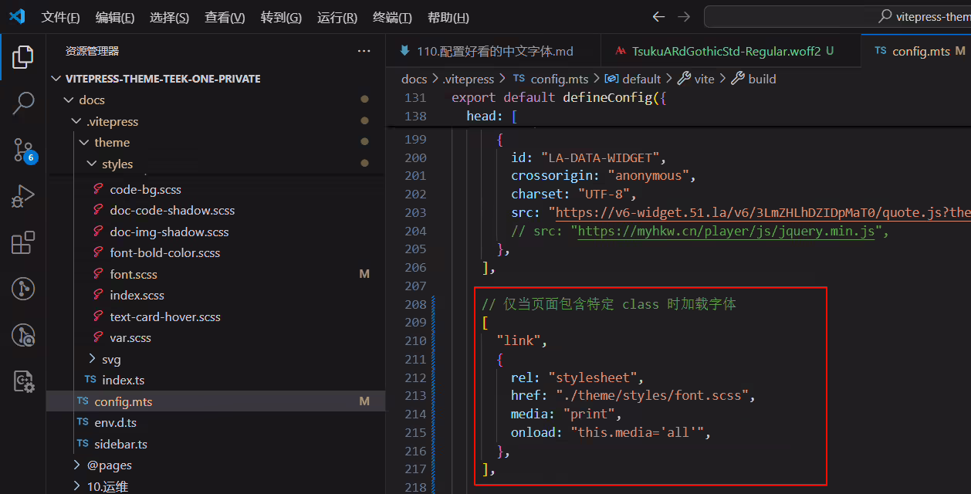The width and height of the screenshot is (971, 494).
Task: Open the 查看(V) menu
Action: click(225, 18)
